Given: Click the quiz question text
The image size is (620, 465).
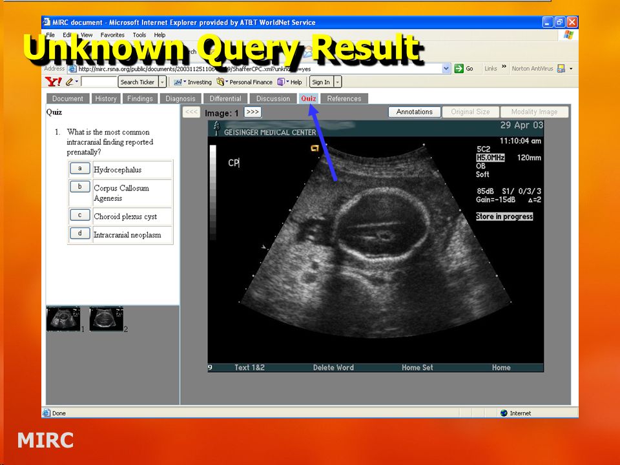Looking at the screenshot, I should pos(110,142).
